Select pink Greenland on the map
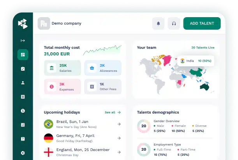The width and height of the screenshot is (238, 160). (x=167, y=60)
